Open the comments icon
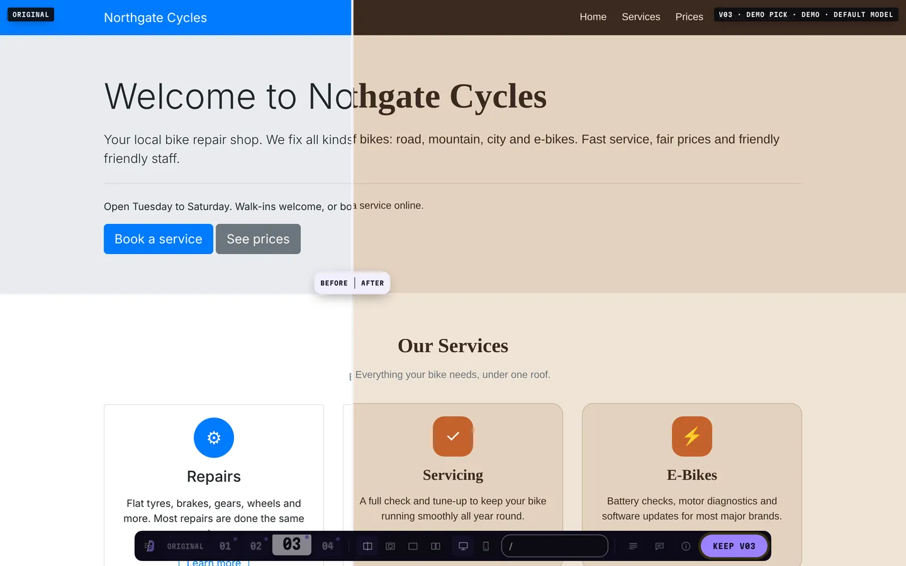This screenshot has height=566, width=906. click(x=659, y=546)
